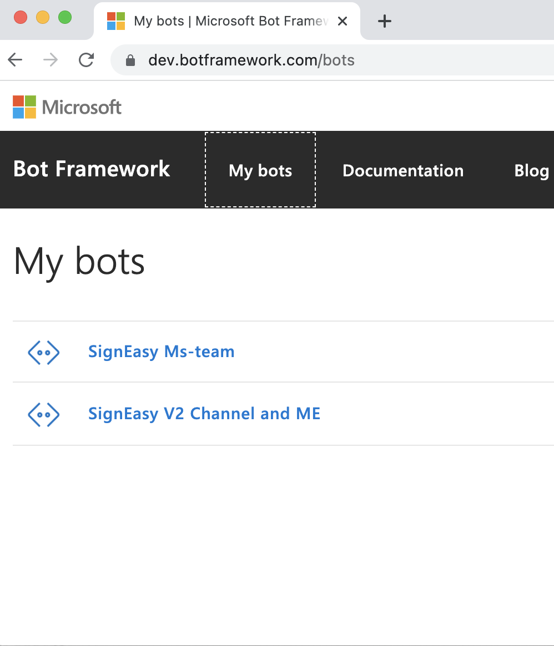The height and width of the screenshot is (646, 554).
Task: Open the My bots nav item
Action: coord(260,170)
